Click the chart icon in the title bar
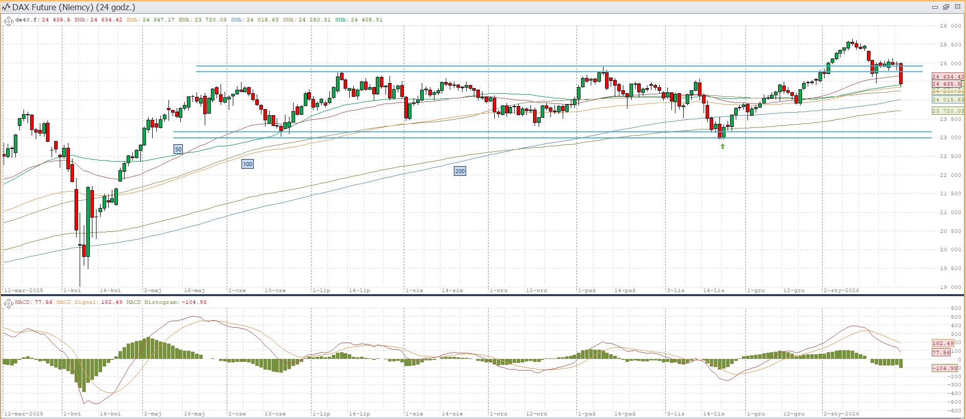 [6, 7]
